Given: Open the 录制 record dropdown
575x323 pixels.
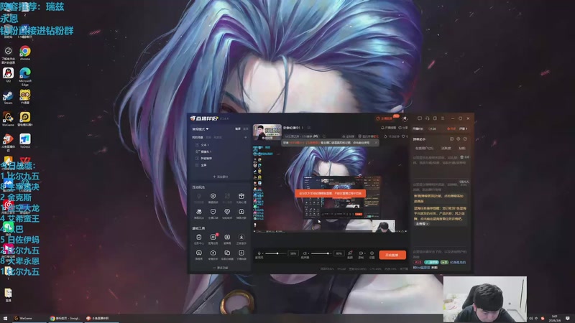Looking at the screenshot, I should point(361,255).
